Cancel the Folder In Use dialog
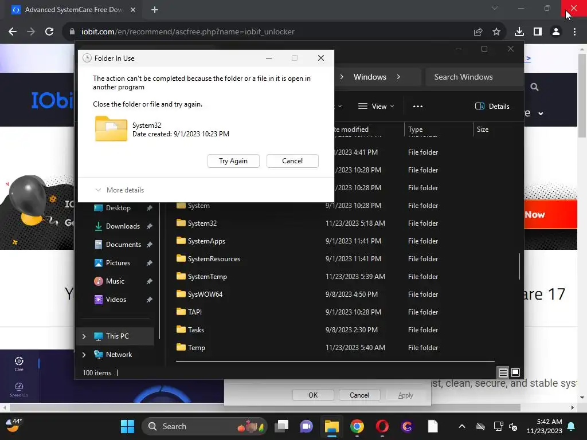Image resolution: width=587 pixels, height=440 pixels. [x=292, y=161]
